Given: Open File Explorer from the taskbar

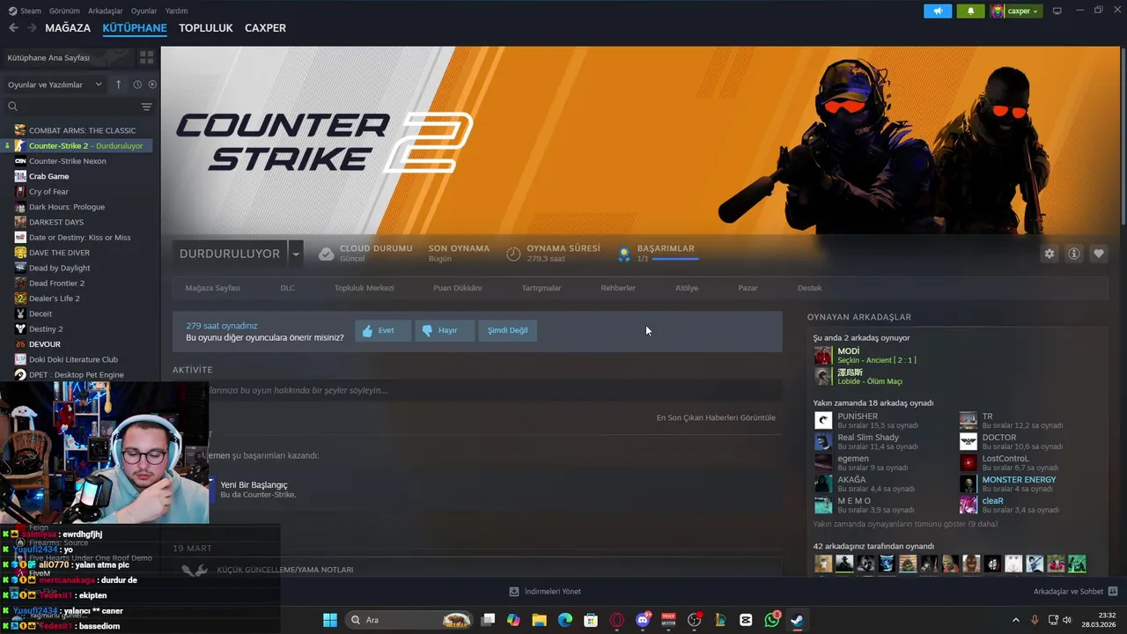Looking at the screenshot, I should coord(539,620).
